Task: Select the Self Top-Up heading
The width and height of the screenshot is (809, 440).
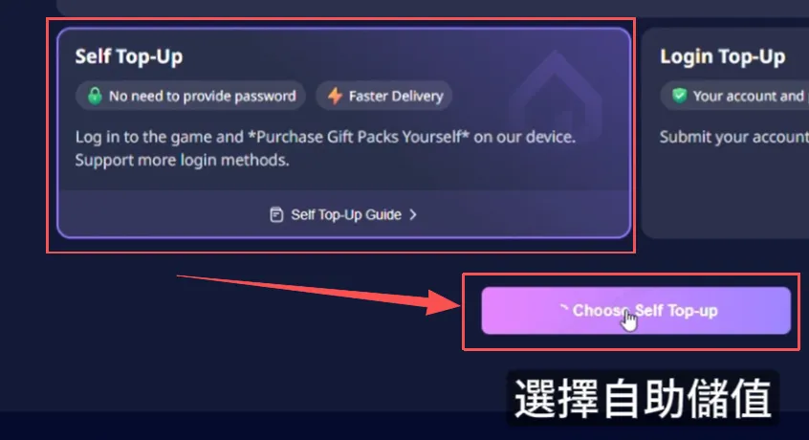Action: pos(129,56)
